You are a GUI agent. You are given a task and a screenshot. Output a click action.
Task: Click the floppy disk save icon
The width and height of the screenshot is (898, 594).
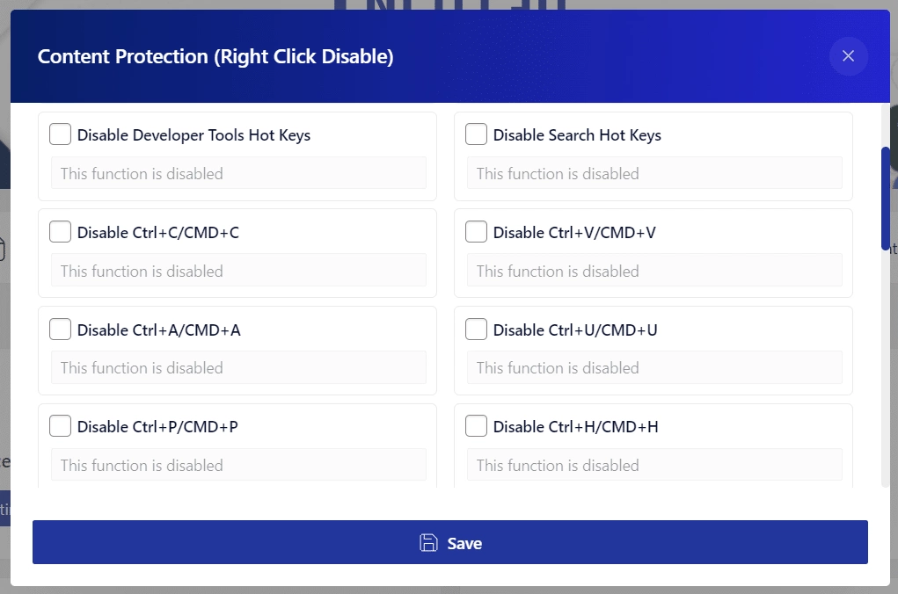(x=427, y=542)
